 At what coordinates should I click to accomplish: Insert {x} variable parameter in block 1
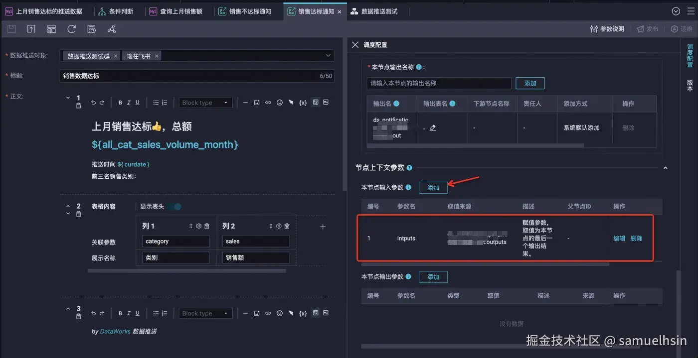pos(303,103)
